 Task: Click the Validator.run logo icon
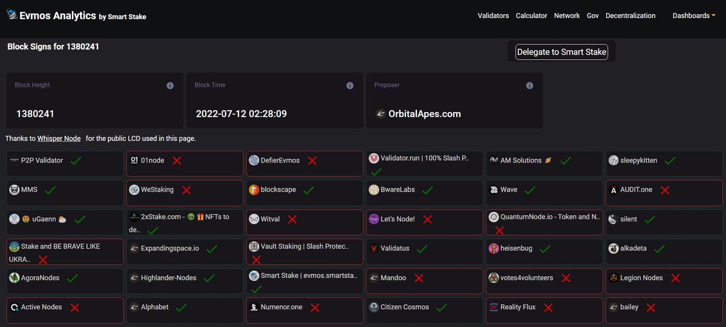[x=374, y=158]
